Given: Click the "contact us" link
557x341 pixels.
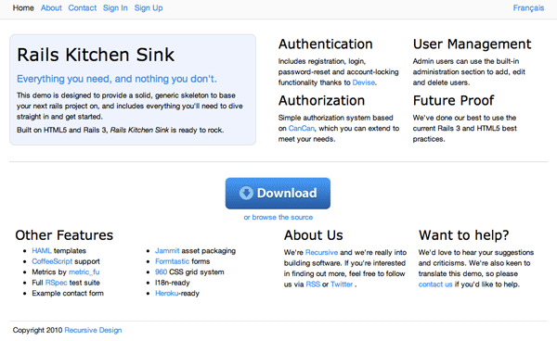Looking at the screenshot, I should pos(435,284).
